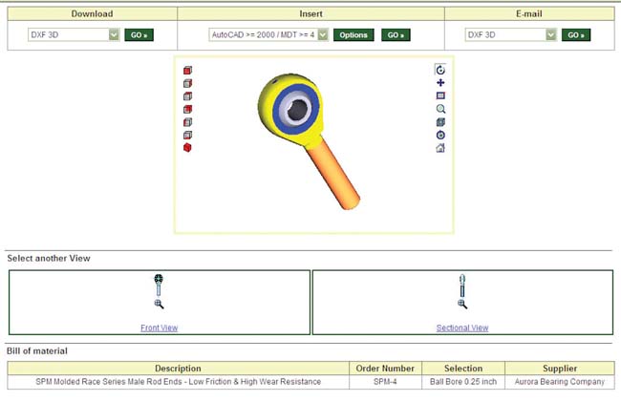The width and height of the screenshot is (621, 402).
Task: Activate the pan (cross arrows) tool
Action: [x=440, y=83]
